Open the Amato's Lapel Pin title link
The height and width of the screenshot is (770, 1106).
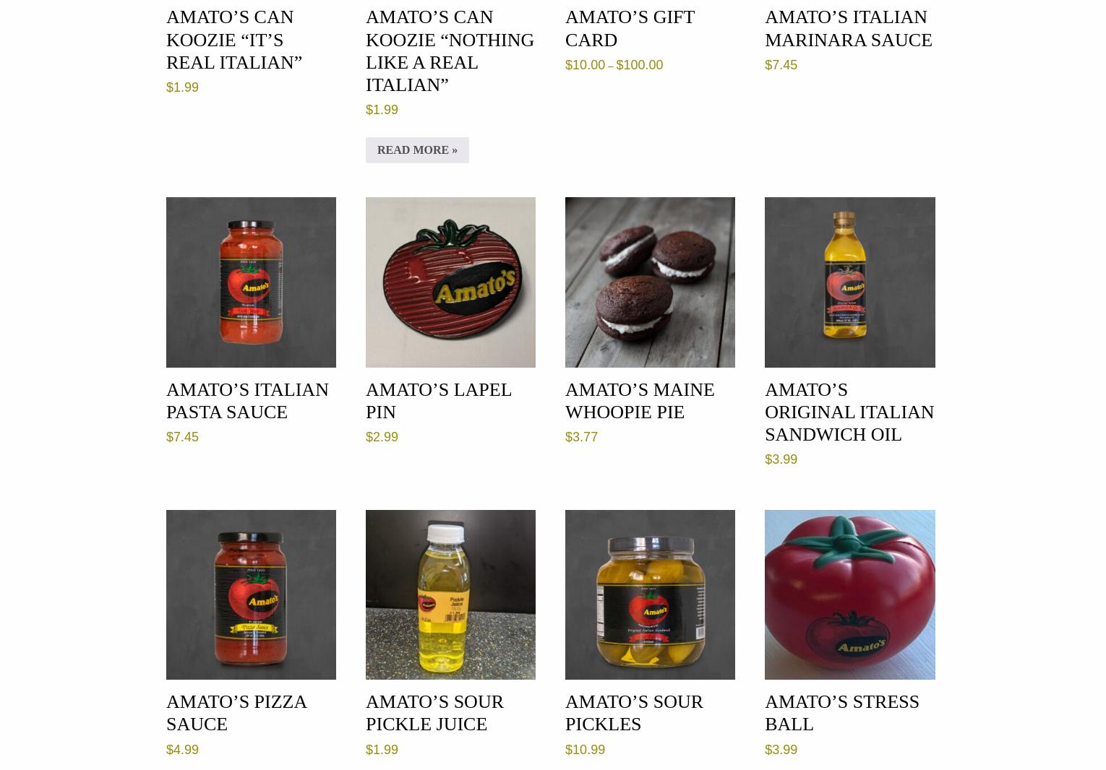(x=438, y=400)
